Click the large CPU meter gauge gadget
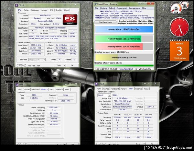Image resolution: width=194 pixels, height=151 pixels. tap(176, 8)
